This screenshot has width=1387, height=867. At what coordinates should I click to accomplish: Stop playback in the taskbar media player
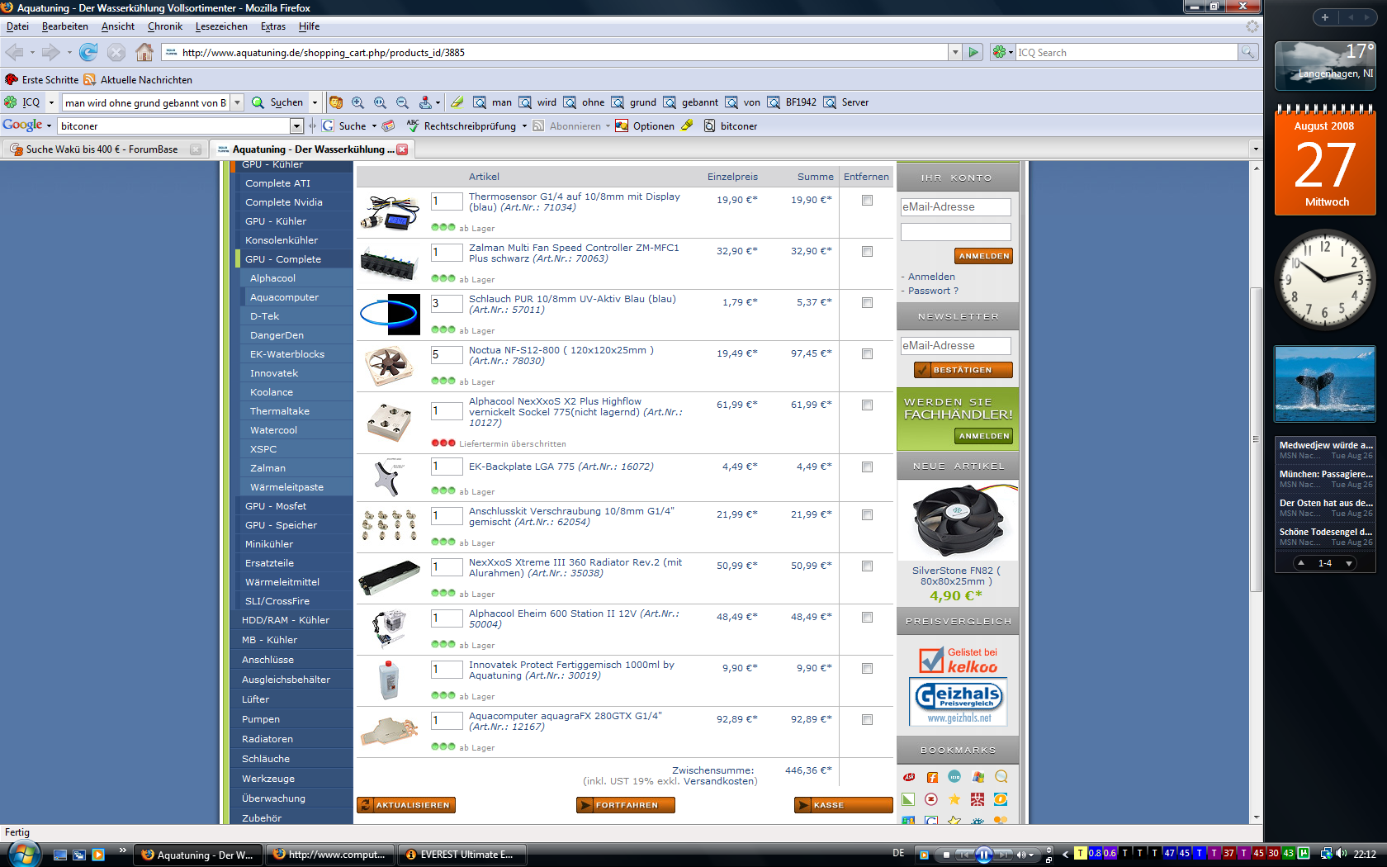coord(946,855)
